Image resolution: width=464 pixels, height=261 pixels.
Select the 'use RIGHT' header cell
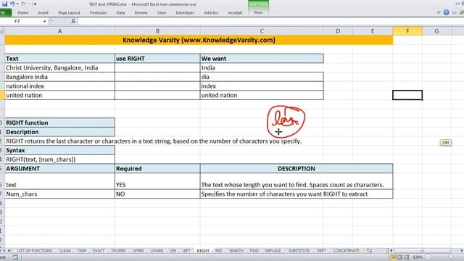[x=157, y=59]
